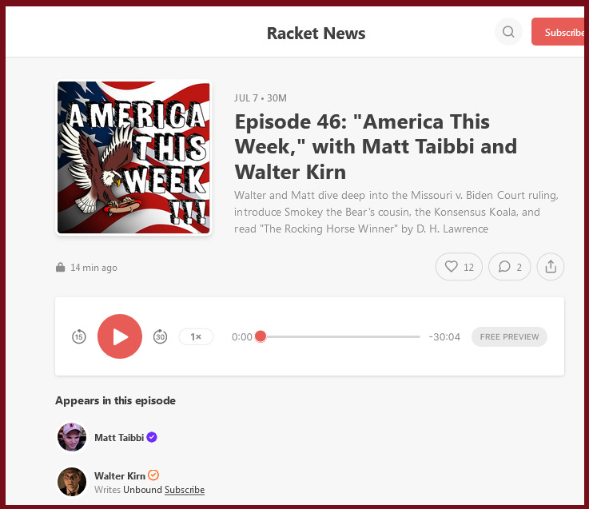This screenshot has height=509, width=589.
Task: Click the padlock icon beside 14 min ago
Action: tap(60, 267)
